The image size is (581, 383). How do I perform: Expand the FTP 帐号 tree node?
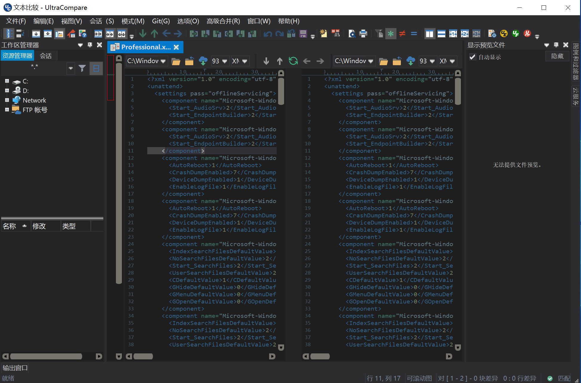point(7,110)
